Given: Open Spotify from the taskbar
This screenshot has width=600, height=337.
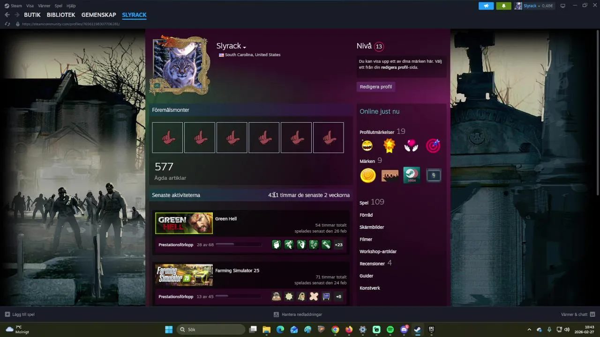Looking at the screenshot, I should [390, 330].
